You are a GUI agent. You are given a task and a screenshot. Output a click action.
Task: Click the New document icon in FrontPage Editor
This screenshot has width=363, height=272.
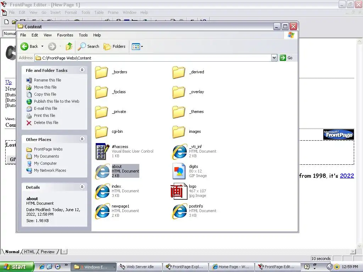pyautogui.click(x=6, y=22)
